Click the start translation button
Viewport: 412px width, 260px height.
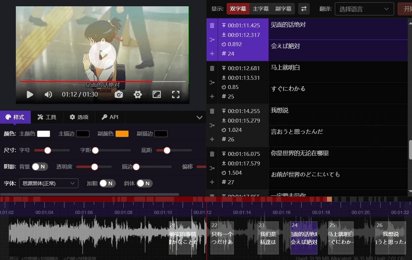[x=405, y=9]
